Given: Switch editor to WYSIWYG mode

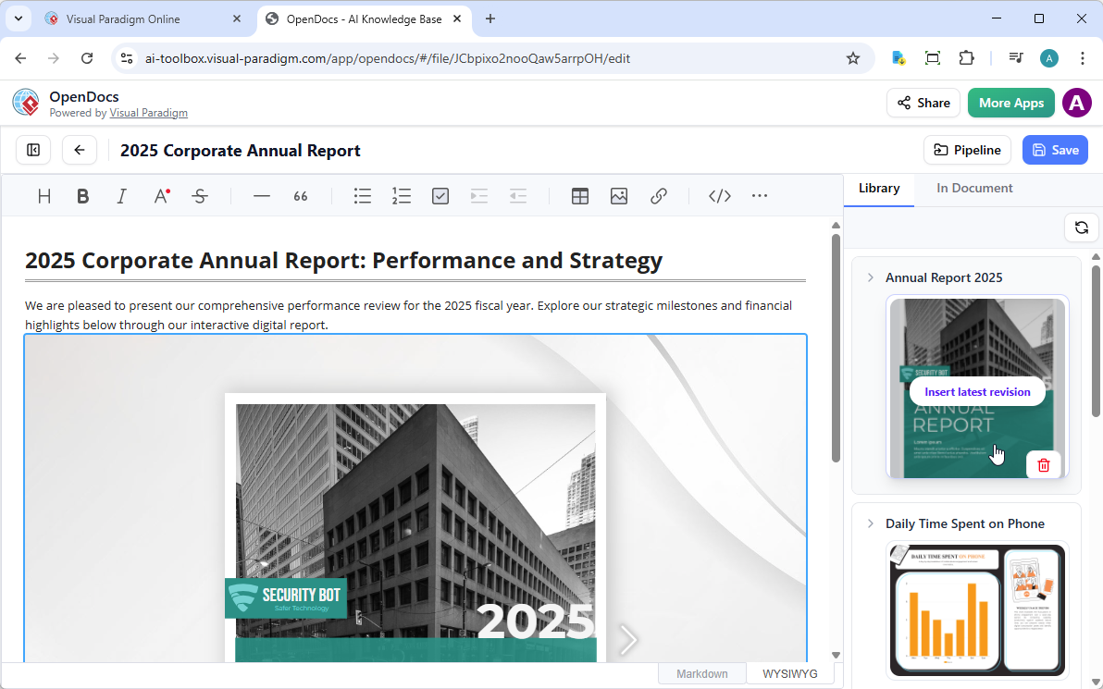Looking at the screenshot, I should pyautogui.click(x=789, y=674).
